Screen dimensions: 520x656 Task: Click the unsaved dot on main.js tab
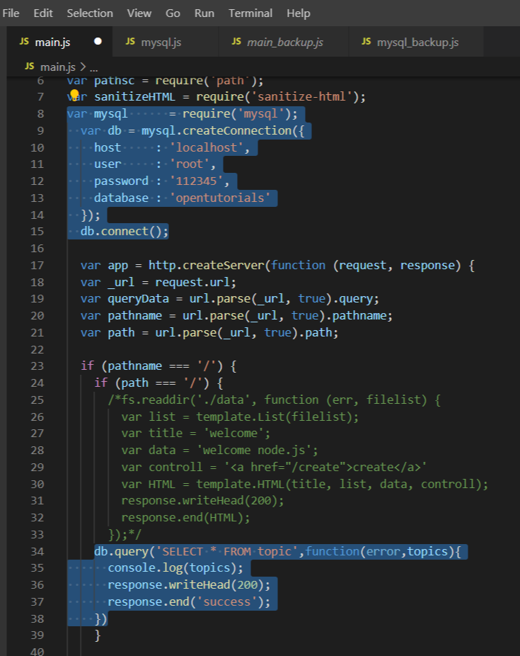98,41
